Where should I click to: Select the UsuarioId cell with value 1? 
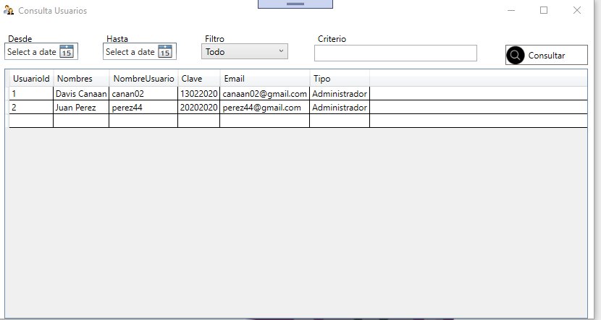31,94
